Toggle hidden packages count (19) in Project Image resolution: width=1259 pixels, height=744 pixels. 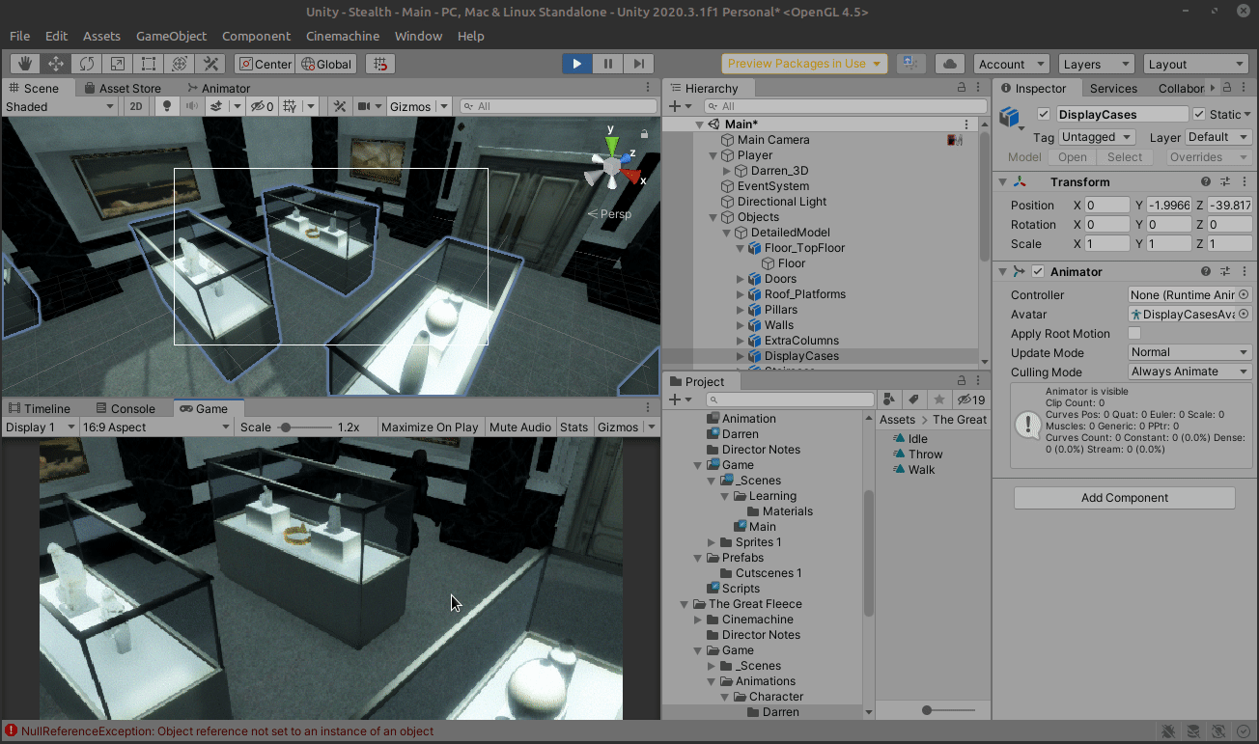click(970, 400)
